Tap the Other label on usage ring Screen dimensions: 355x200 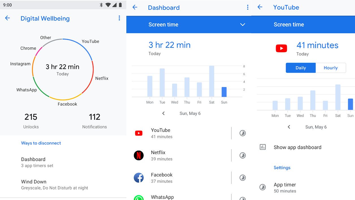click(x=46, y=38)
